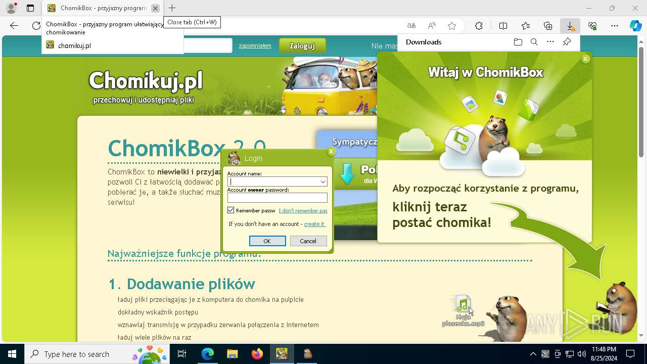Image resolution: width=647 pixels, height=364 pixels.
Task: Open File Explorer from taskbar
Action: tap(232, 354)
